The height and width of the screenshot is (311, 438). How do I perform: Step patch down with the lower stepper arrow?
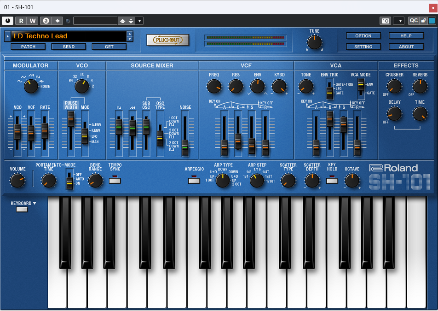130,39
